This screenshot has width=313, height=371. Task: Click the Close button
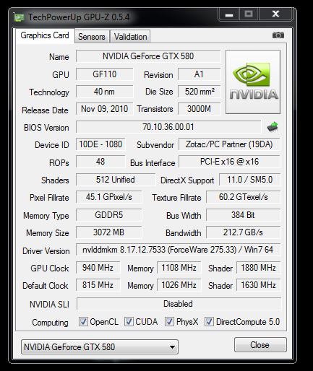point(260,345)
